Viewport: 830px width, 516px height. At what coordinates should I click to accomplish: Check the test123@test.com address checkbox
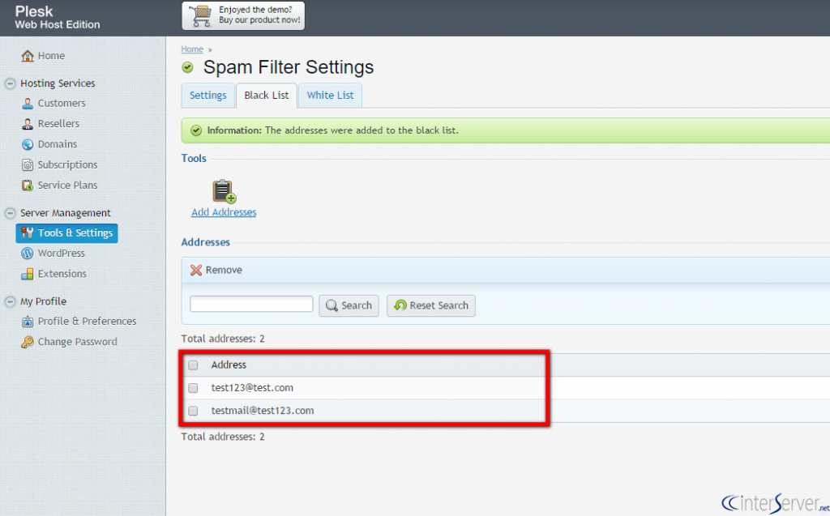pos(192,387)
